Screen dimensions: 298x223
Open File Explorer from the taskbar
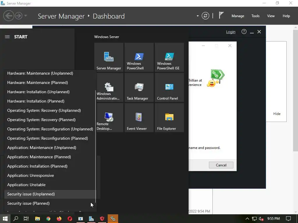[x=38, y=219]
